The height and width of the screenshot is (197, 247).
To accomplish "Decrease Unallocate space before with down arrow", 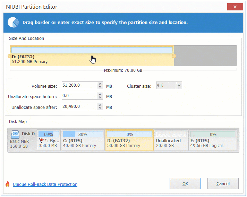I will (x=100, y=97).
